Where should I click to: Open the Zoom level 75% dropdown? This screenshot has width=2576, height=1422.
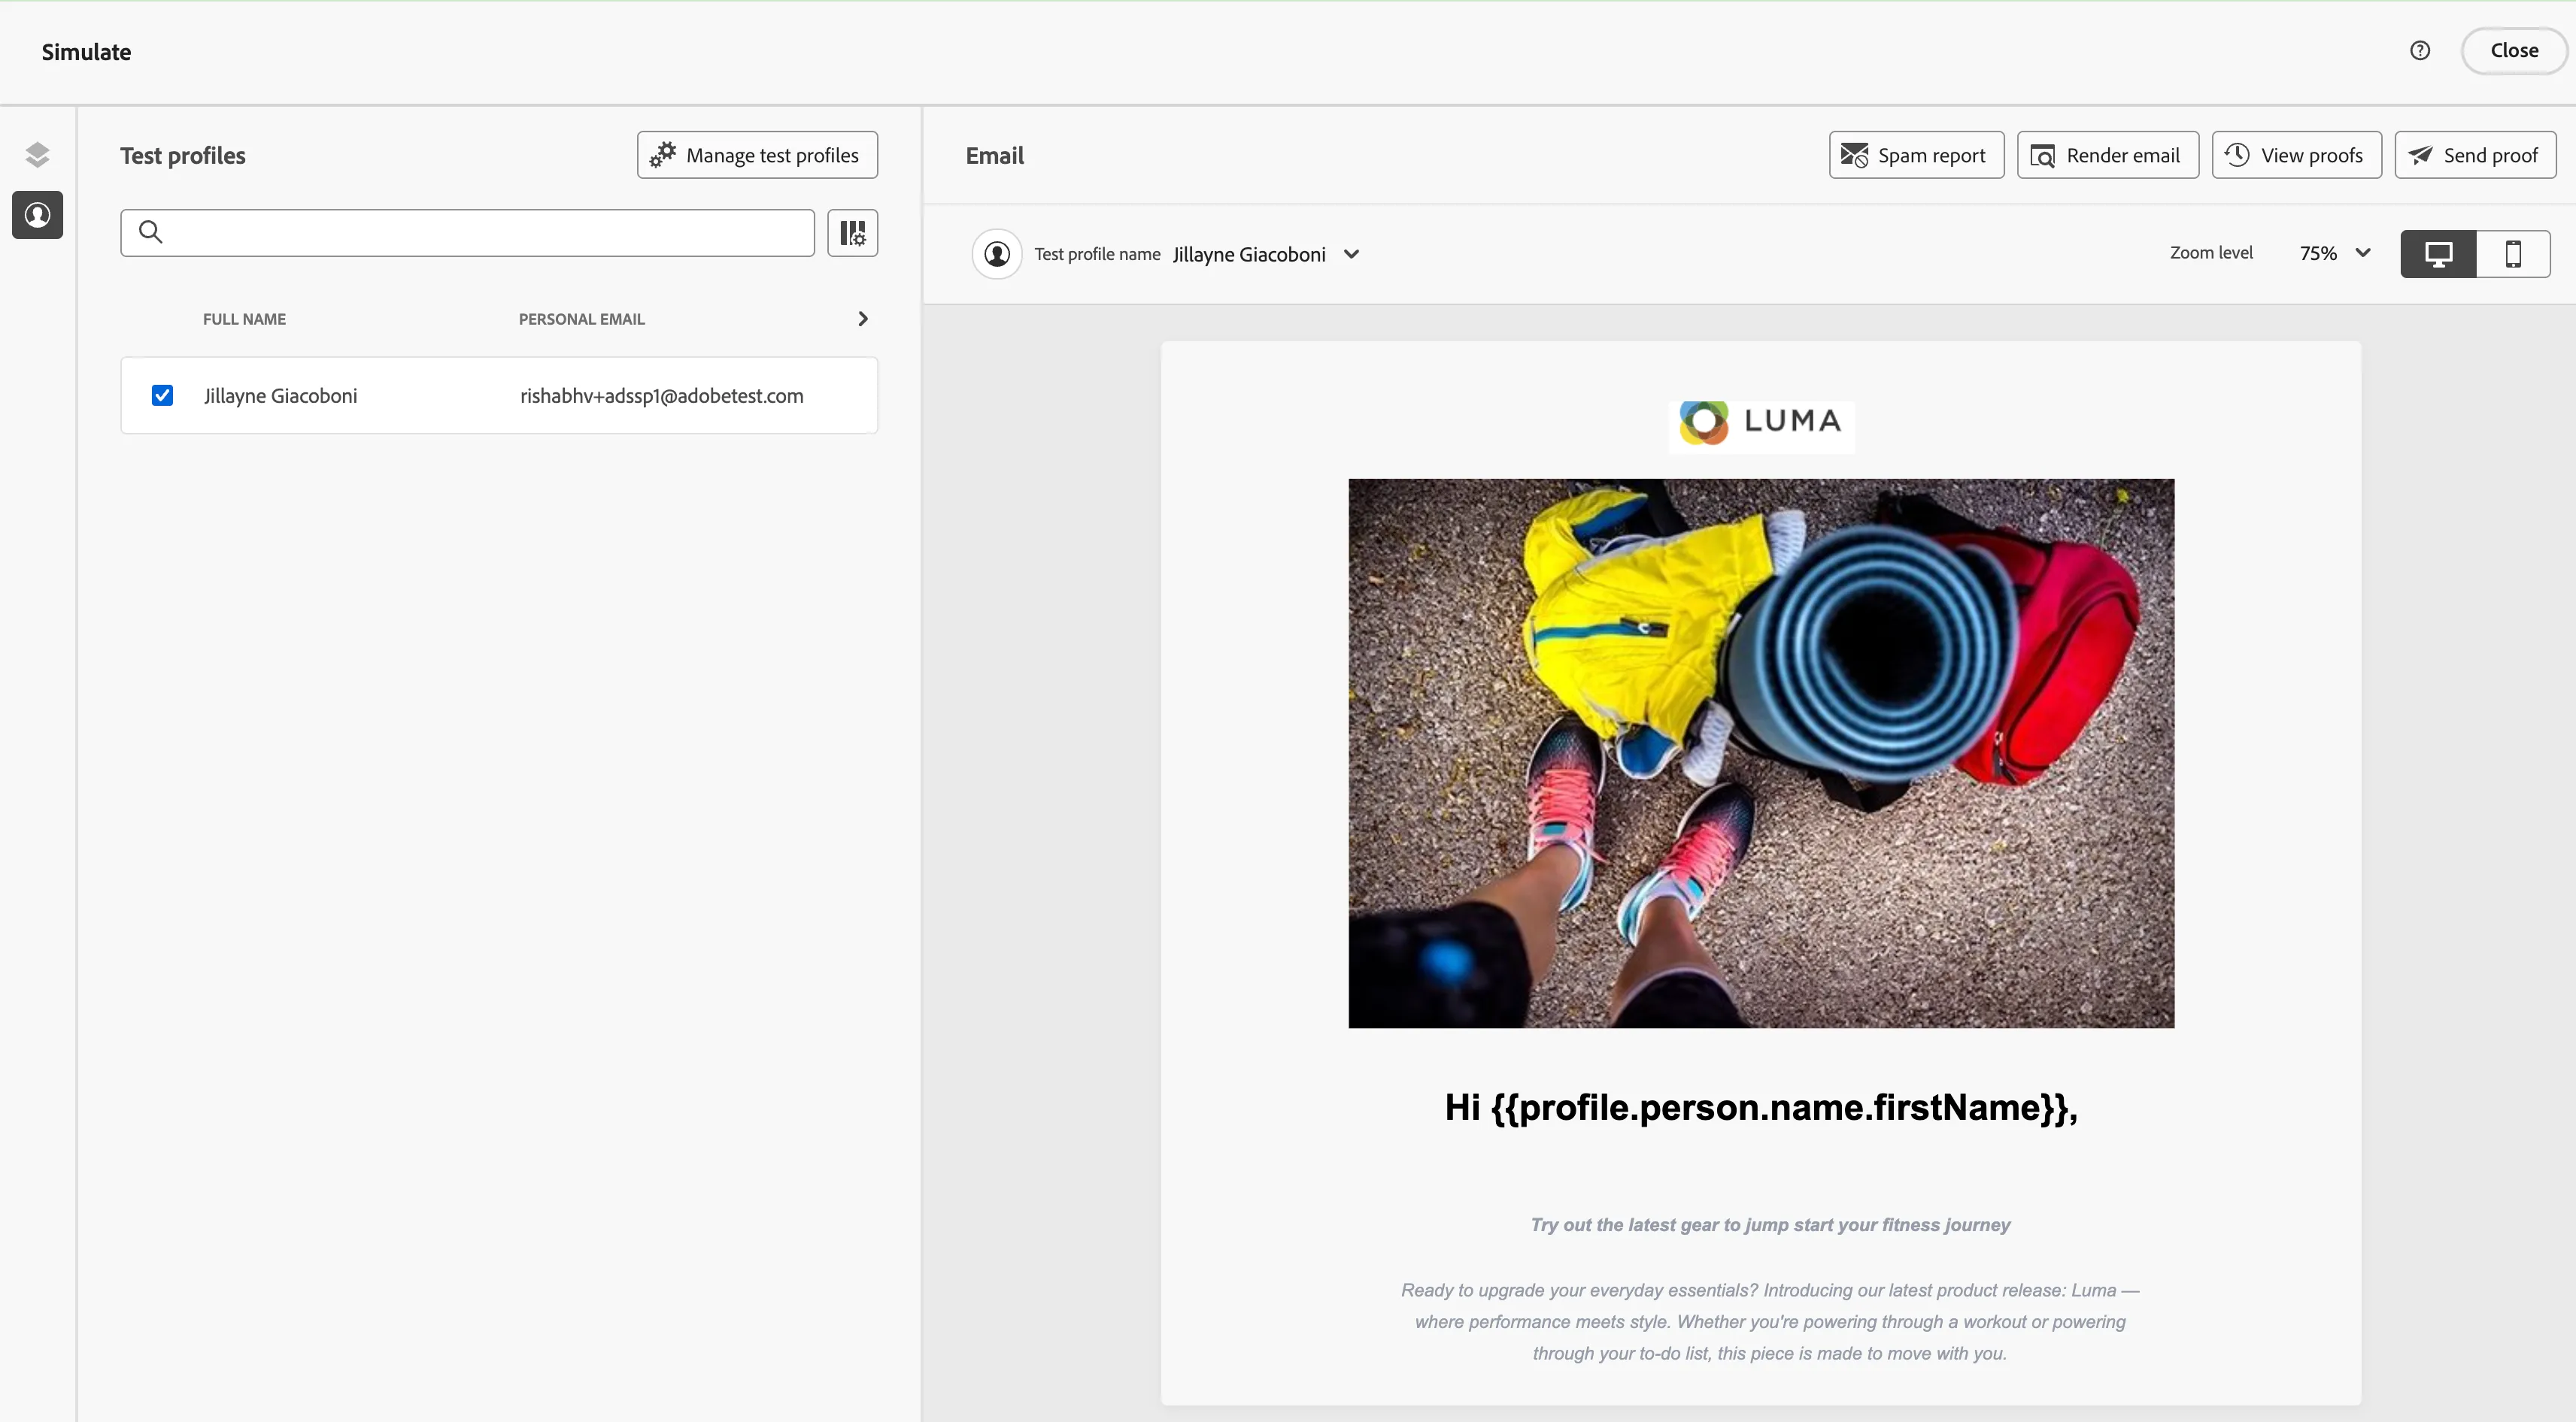(x=2334, y=253)
